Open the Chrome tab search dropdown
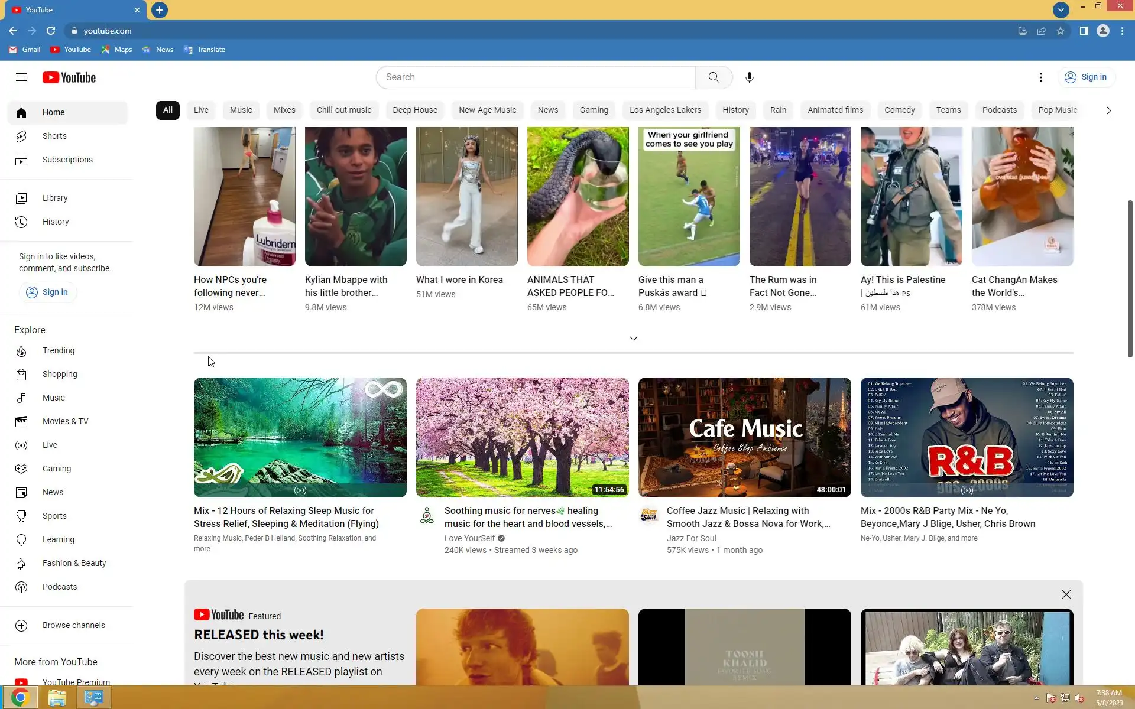Screen dimensions: 1135x709 pyautogui.click(x=1061, y=9)
